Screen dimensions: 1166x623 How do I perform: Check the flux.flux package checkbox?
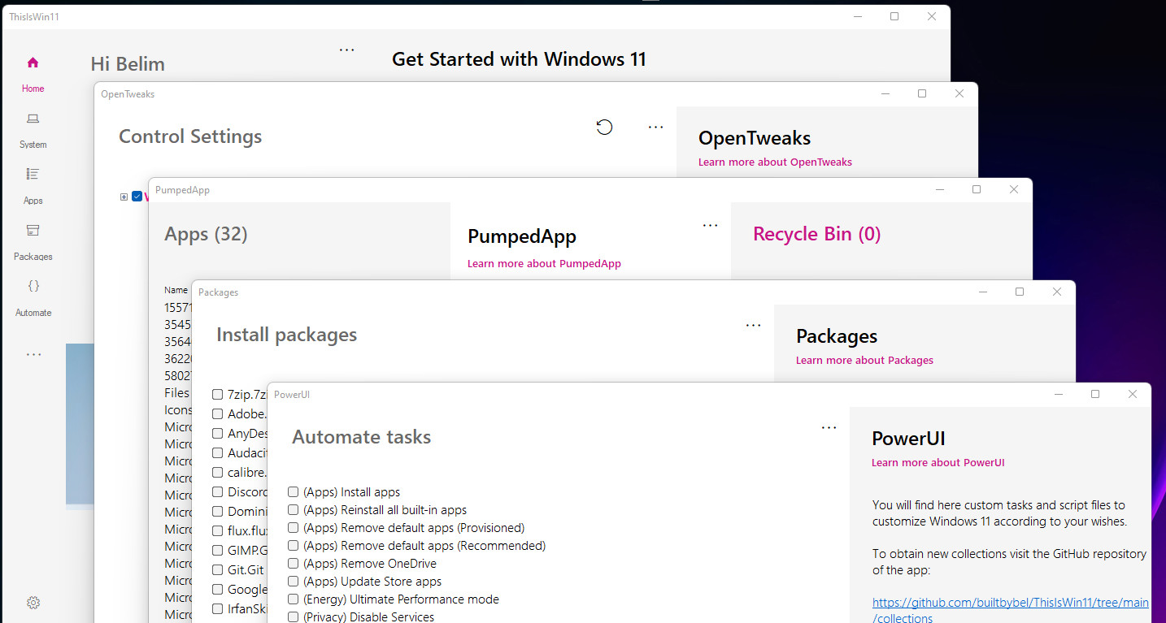tap(218, 530)
